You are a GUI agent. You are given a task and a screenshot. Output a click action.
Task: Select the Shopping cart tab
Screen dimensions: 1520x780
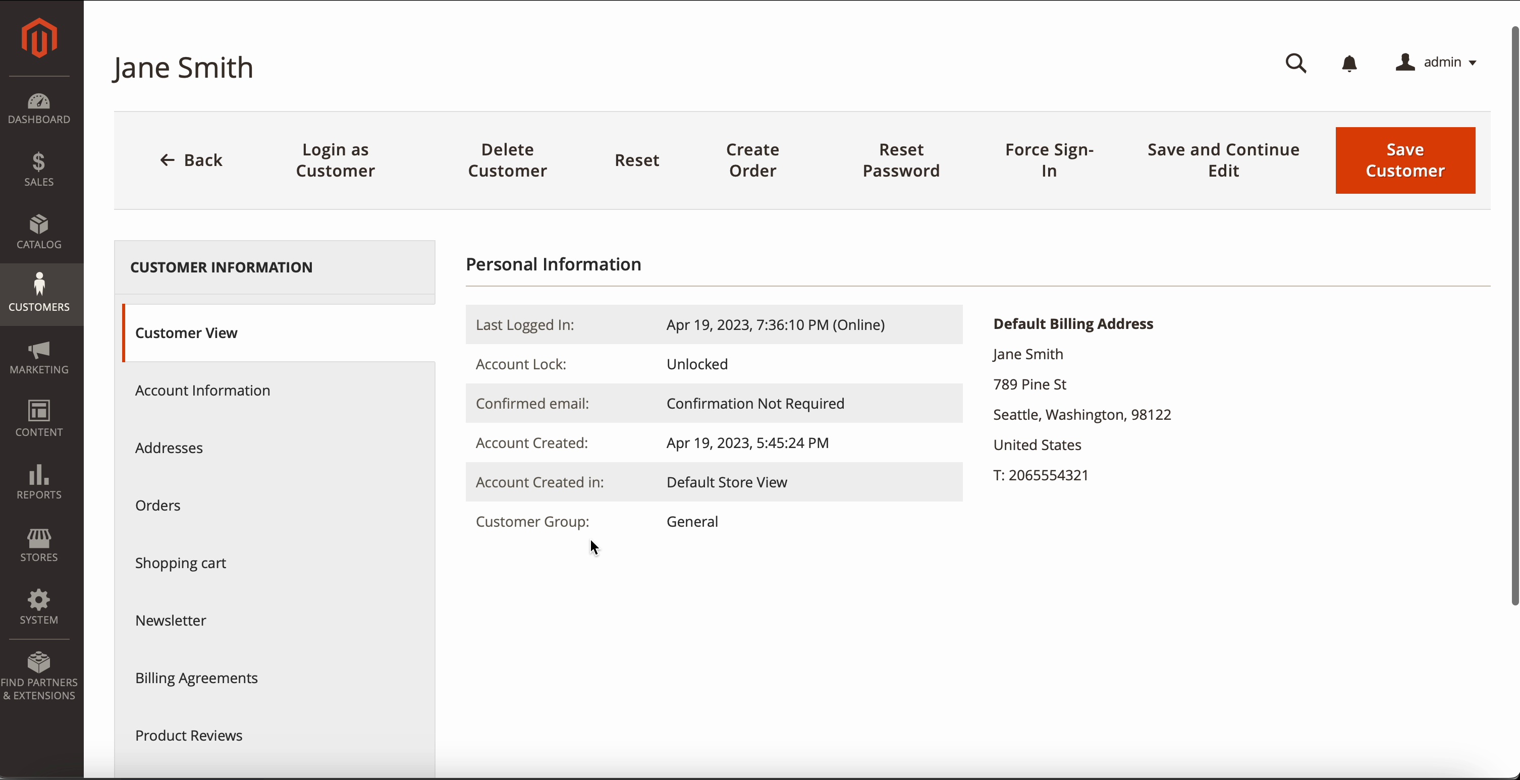pyautogui.click(x=181, y=563)
